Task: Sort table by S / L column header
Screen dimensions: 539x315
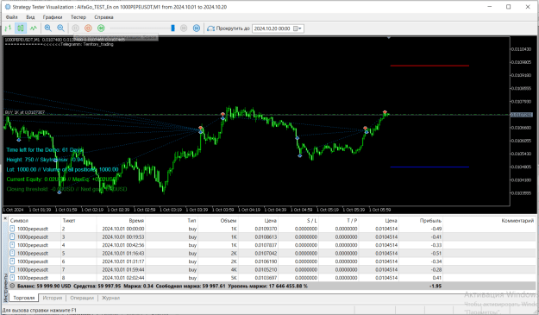Action: 312,220
